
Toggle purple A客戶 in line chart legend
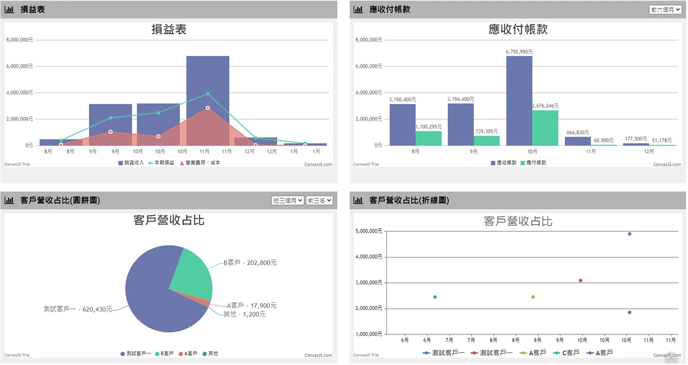click(600, 353)
